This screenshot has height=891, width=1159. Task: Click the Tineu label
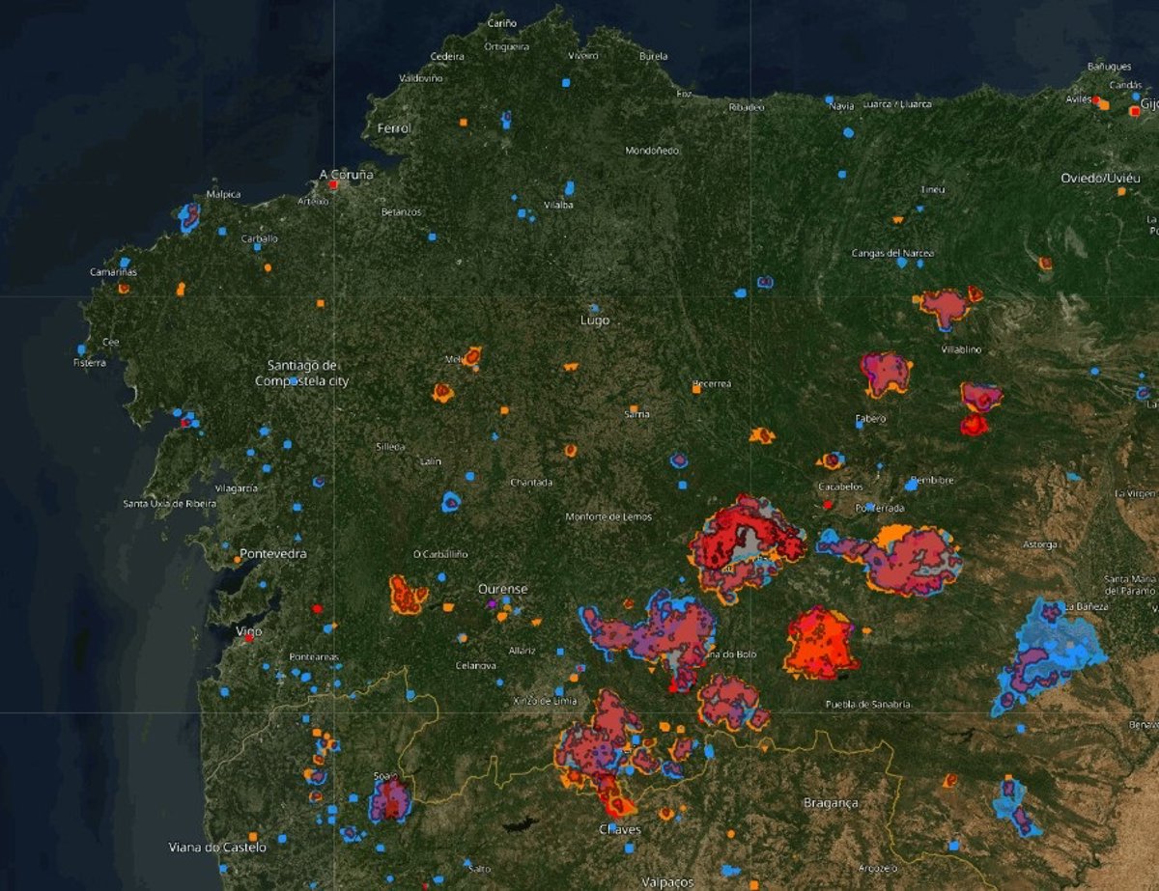coord(932,189)
